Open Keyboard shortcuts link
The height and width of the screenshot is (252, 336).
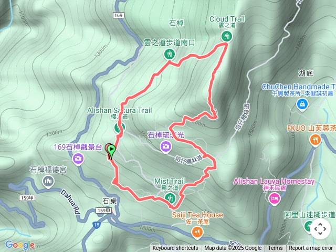pyautogui.click(x=175, y=248)
